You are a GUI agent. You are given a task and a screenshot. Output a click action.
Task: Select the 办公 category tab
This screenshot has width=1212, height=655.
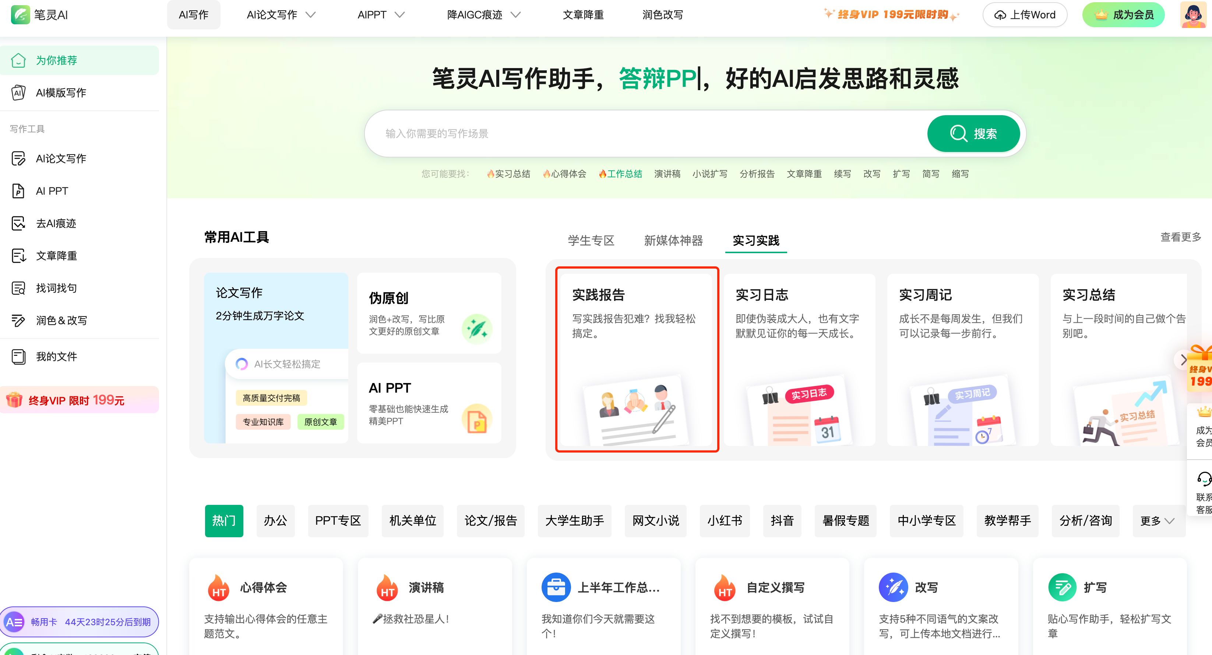click(x=275, y=521)
